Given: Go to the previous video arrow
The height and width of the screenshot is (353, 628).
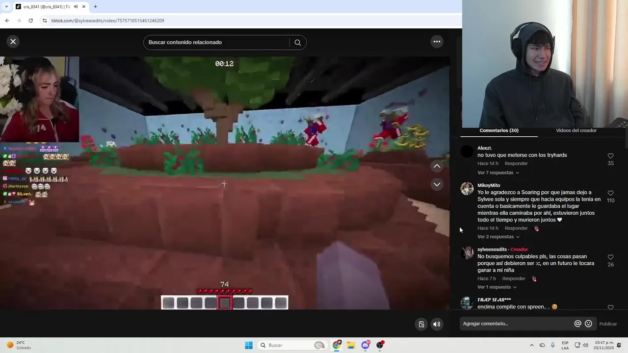Looking at the screenshot, I should (437, 166).
